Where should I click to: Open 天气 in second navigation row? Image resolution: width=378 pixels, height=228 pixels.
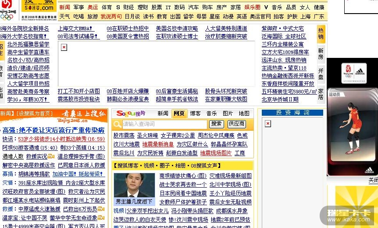tap(64, 16)
